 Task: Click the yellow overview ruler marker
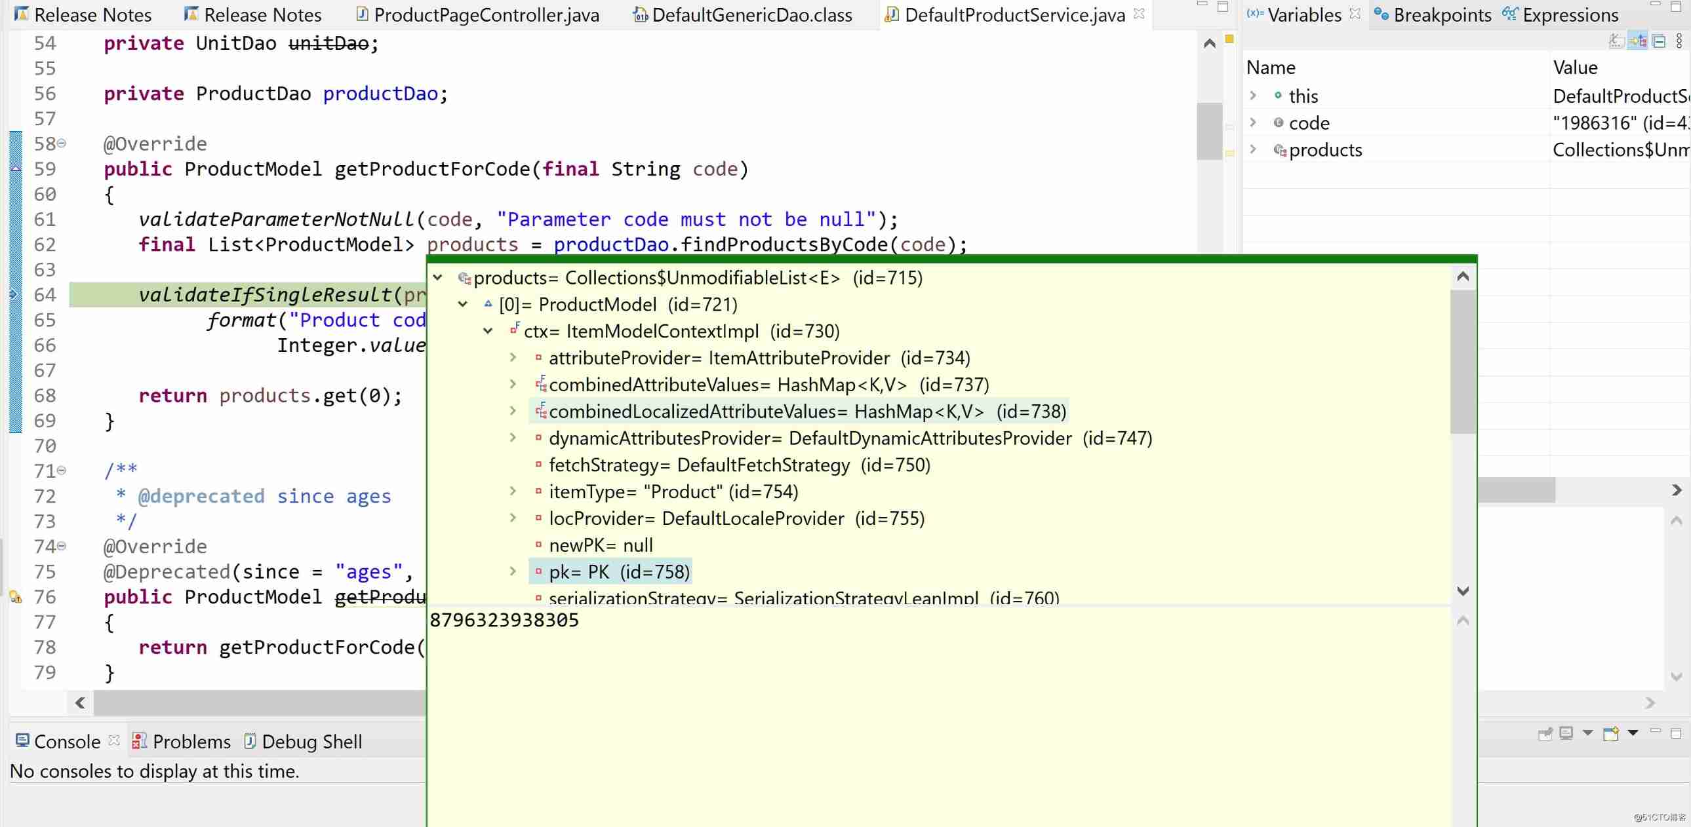(x=1229, y=39)
